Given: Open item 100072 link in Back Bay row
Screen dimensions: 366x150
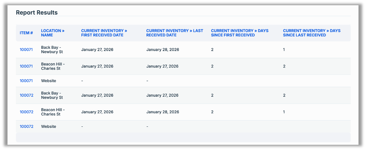Looking at the screenshot, I should (26, 95).
